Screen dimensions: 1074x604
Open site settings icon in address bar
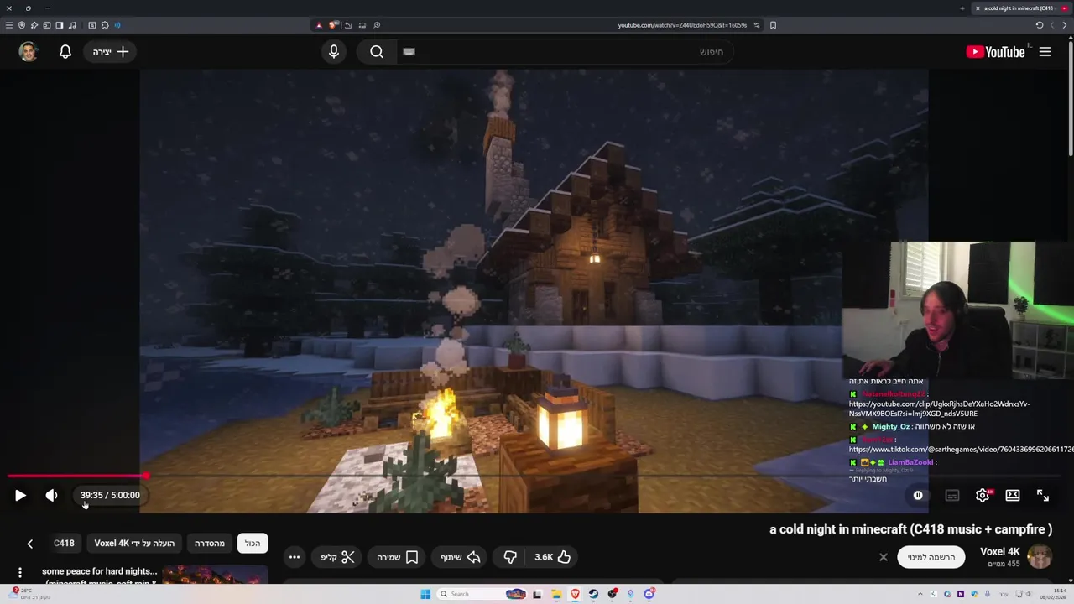click(x=756, y=25)
